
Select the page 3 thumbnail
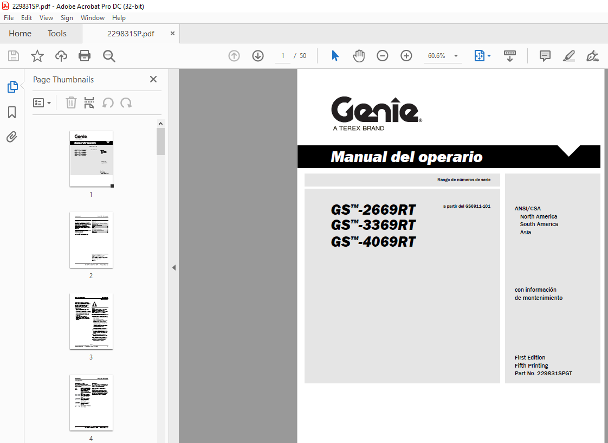point(91,321)
